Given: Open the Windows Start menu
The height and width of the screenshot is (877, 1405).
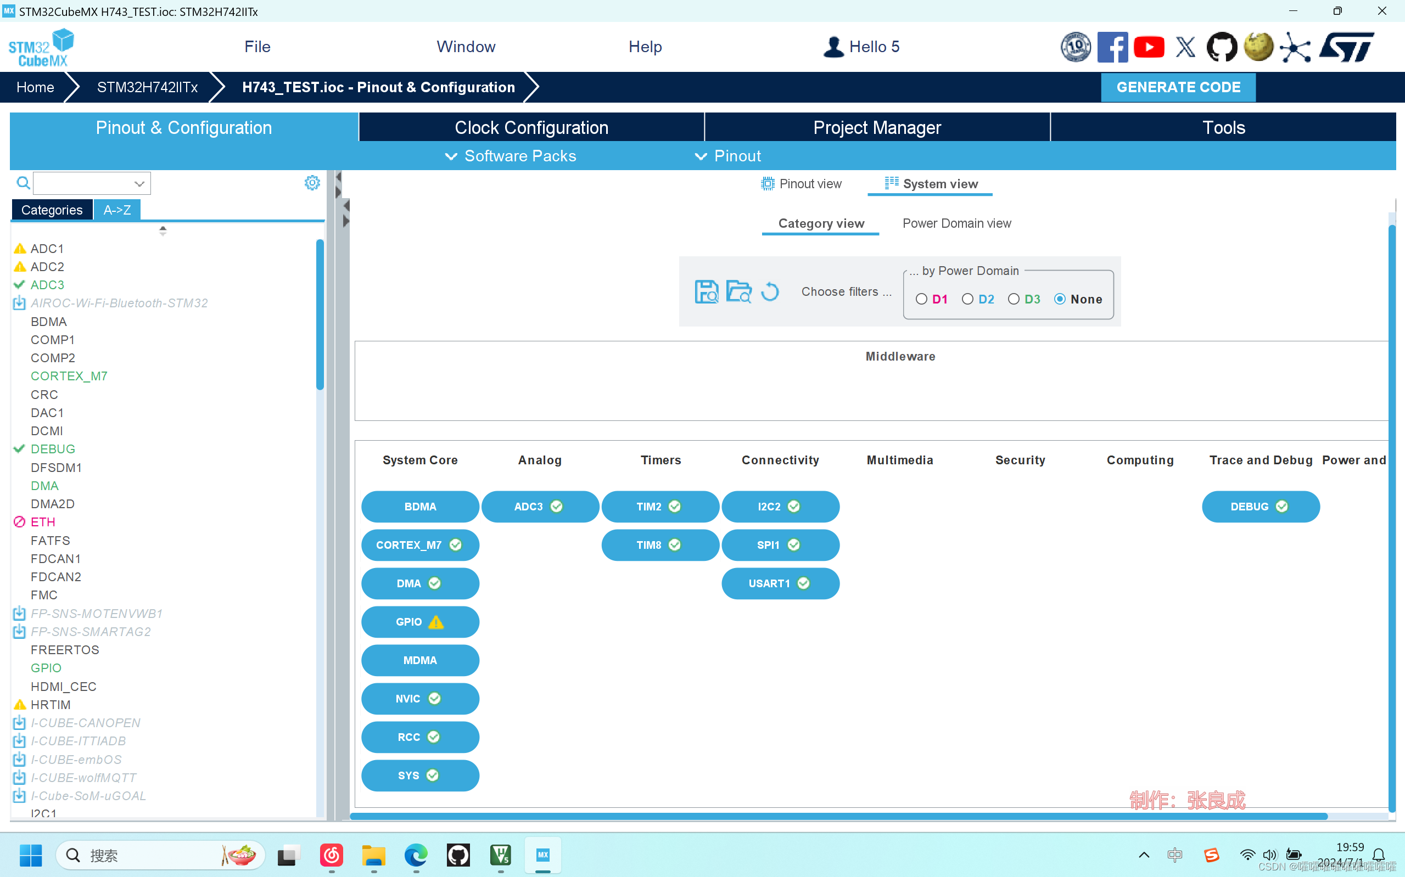Looking at the screenshot, I should [31, 855].
